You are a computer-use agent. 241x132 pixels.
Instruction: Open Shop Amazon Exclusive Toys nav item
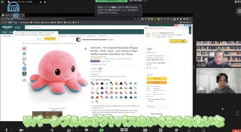point(77,36)
